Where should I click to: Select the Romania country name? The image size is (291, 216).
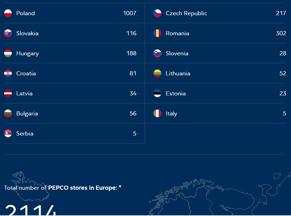[177, 33]
